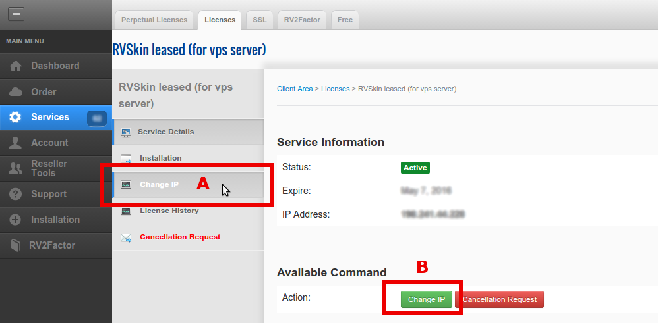Click the License History icon

126,211
